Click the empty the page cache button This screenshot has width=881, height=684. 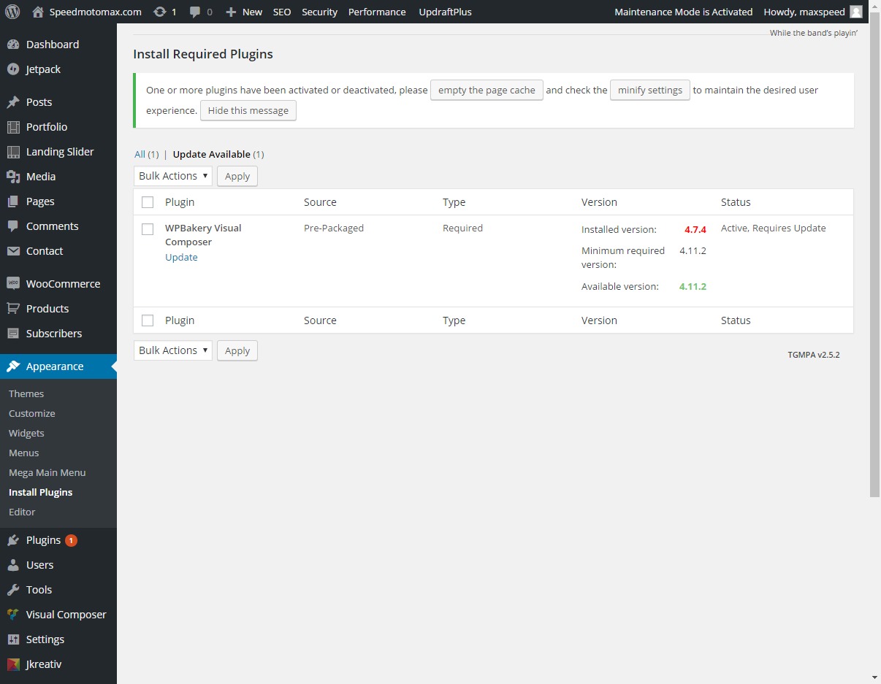point(487,91)
